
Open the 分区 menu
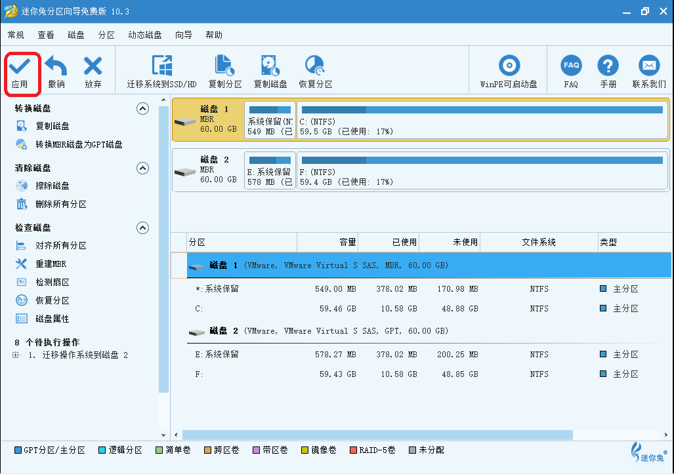[106, 35]
